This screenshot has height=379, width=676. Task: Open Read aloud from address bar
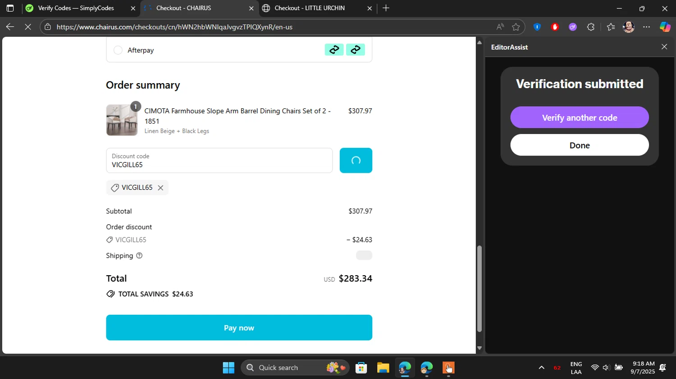[500, 27]
